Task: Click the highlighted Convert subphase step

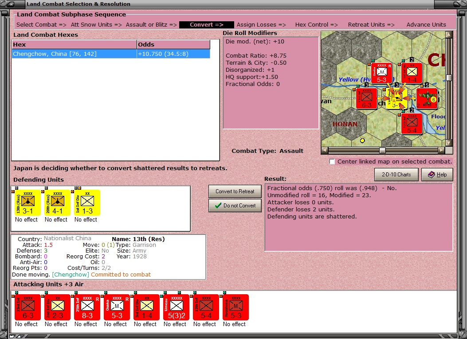Action: pos(206,25)
